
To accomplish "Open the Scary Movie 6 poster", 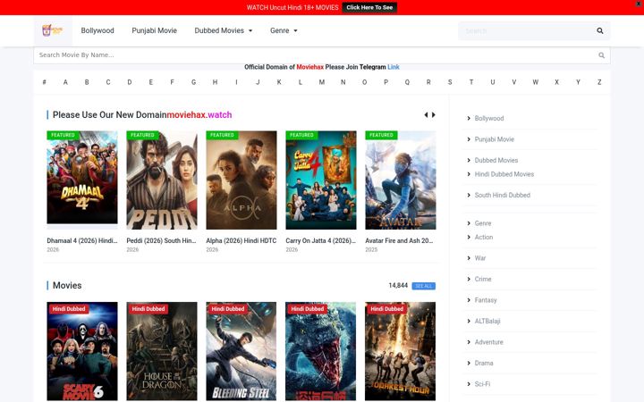I will [x=82, y=351].
